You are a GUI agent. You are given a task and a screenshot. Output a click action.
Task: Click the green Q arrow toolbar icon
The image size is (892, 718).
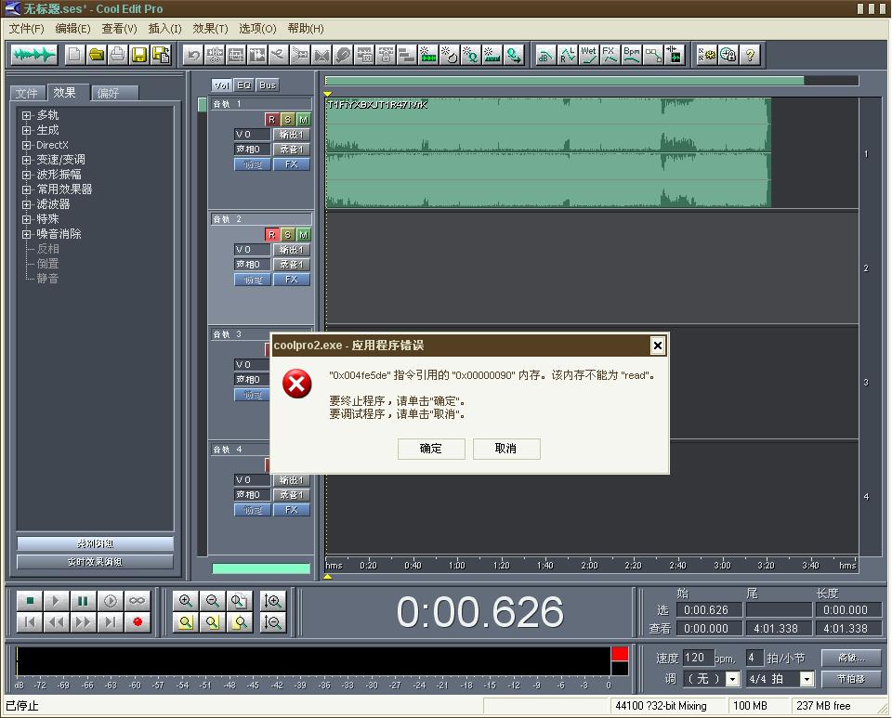[x=514, y=55]
